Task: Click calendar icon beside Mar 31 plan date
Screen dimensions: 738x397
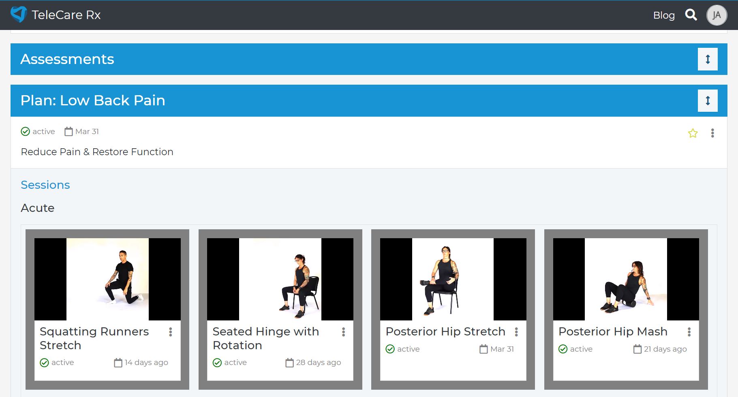Action: (68, 132)
